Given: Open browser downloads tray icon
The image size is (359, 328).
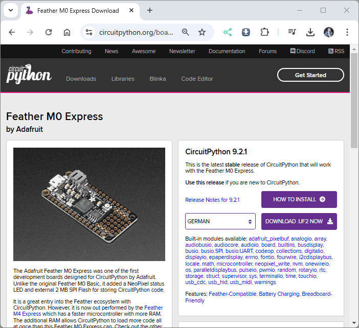Looking at the screenshot, I should coord(310,32).
